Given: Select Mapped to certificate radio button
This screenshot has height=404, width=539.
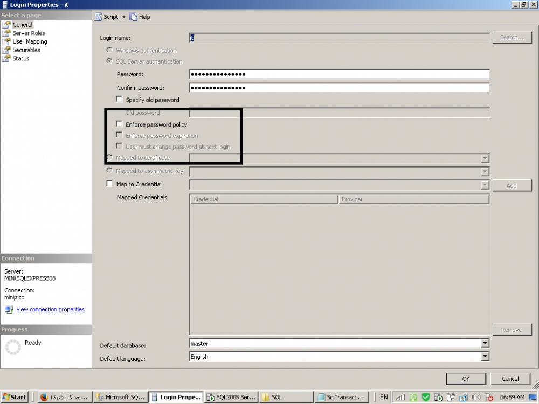Looking at the screenshot, I should click(109, 157).
